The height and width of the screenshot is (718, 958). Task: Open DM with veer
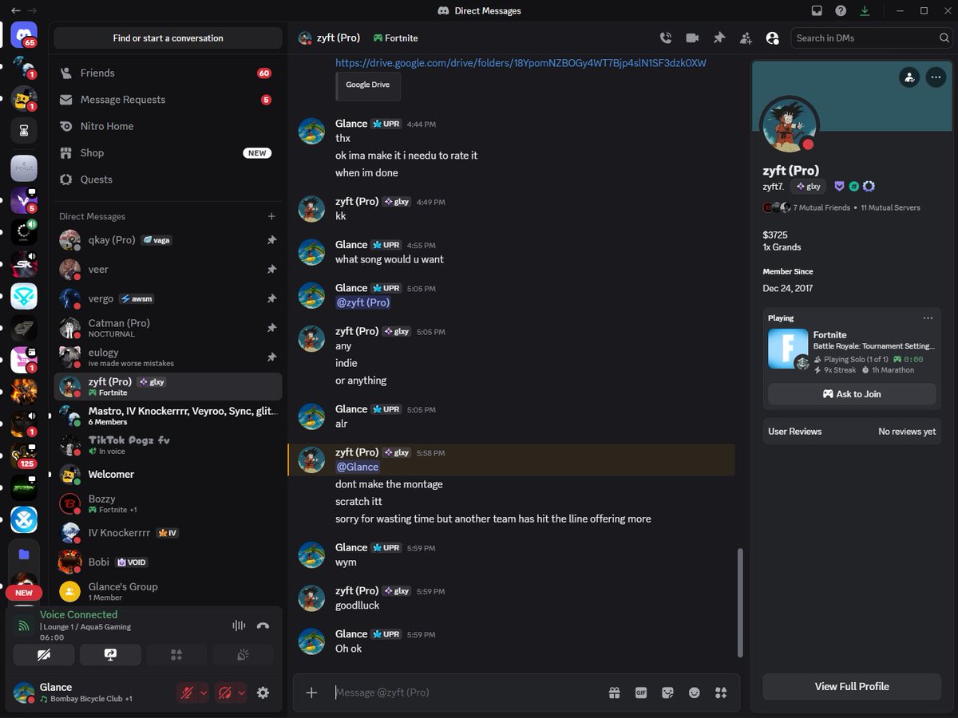[168, 270]
